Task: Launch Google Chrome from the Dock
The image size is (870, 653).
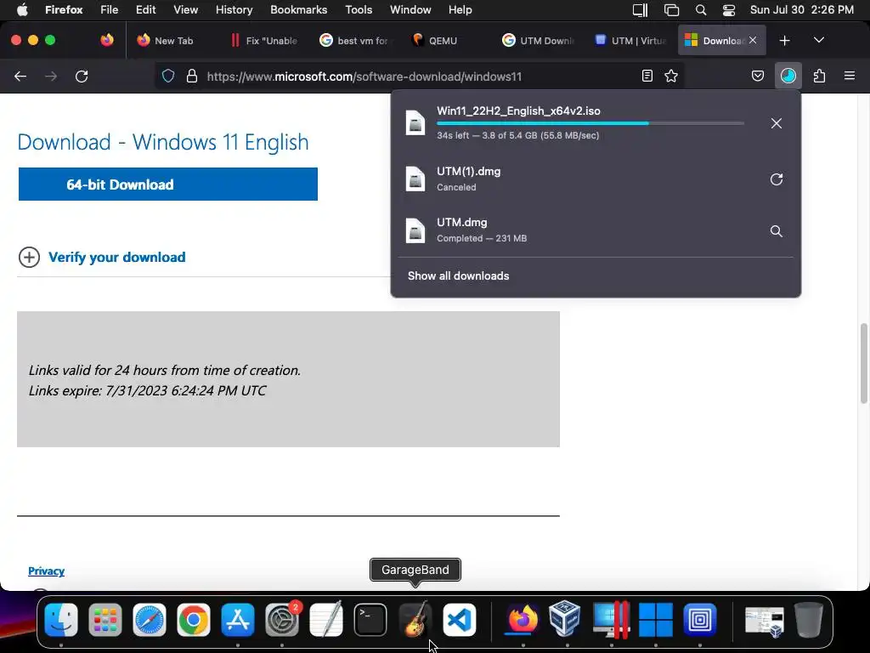Action: coord(193,619)
